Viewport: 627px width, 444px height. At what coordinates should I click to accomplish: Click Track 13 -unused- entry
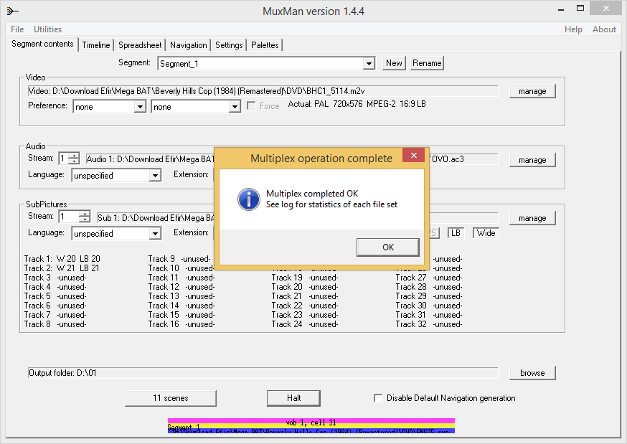(181, 296)
